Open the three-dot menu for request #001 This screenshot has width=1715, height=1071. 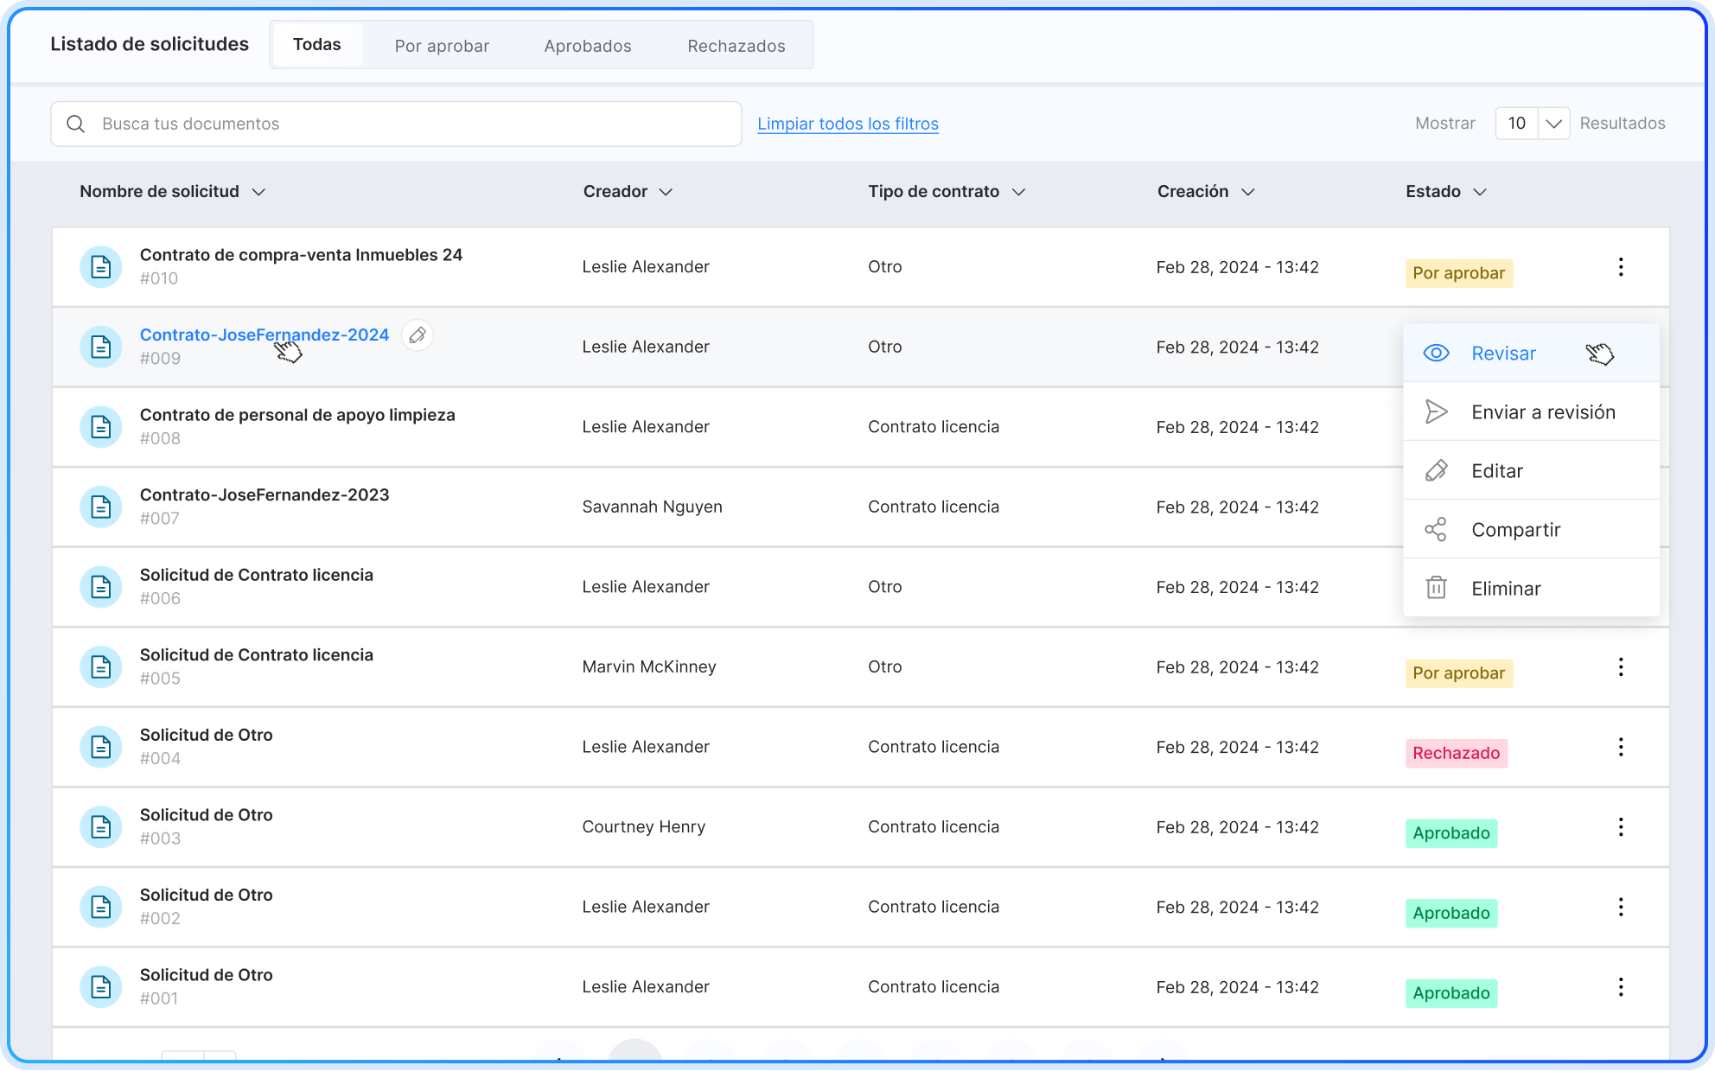coord(1621,987)
